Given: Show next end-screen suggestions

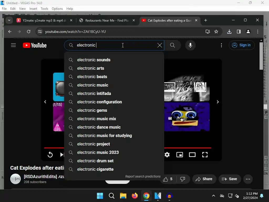Looking at the screenshot, I should 218,102.
